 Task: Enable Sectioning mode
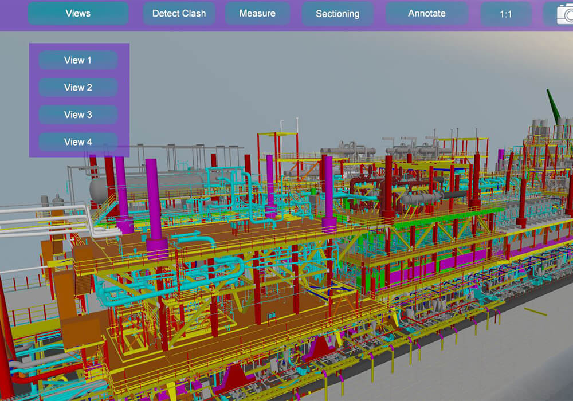point(337,13)
